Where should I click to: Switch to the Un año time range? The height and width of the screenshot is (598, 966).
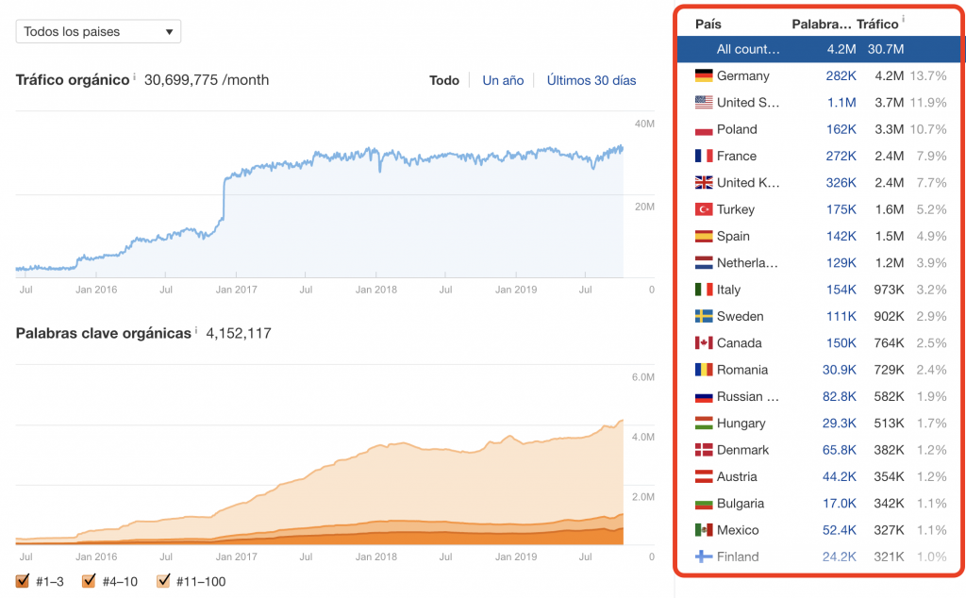[x=503, y=80]
